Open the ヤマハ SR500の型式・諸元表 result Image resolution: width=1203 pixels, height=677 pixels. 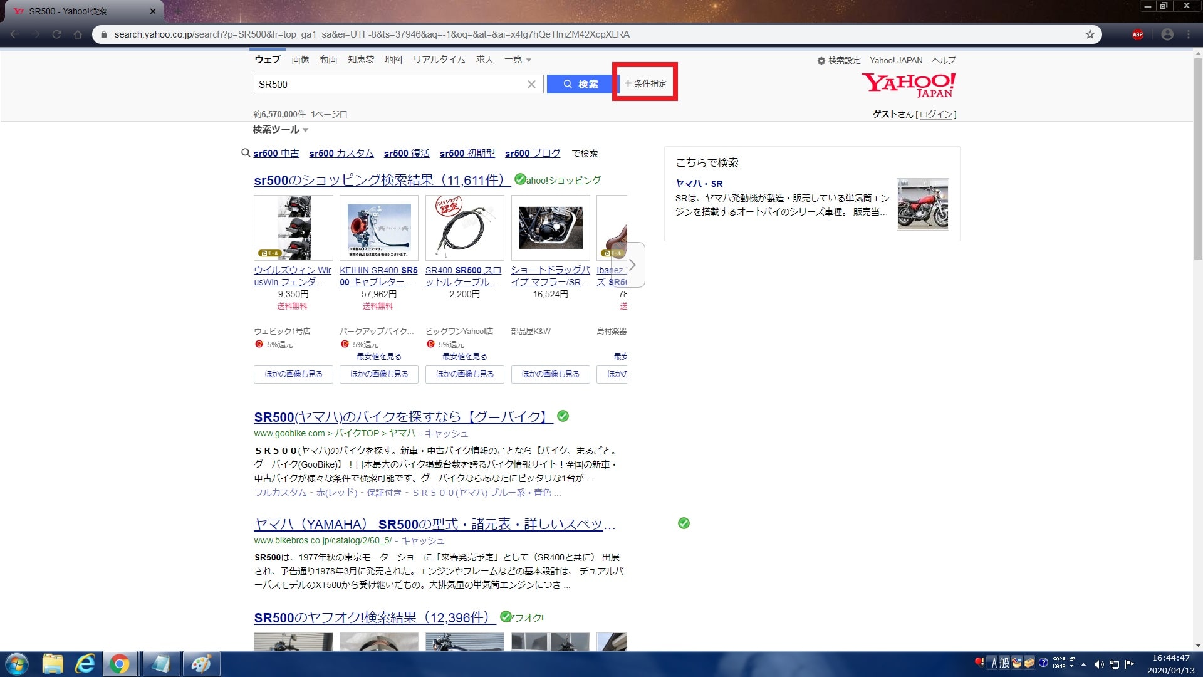(x=435, y=525)
